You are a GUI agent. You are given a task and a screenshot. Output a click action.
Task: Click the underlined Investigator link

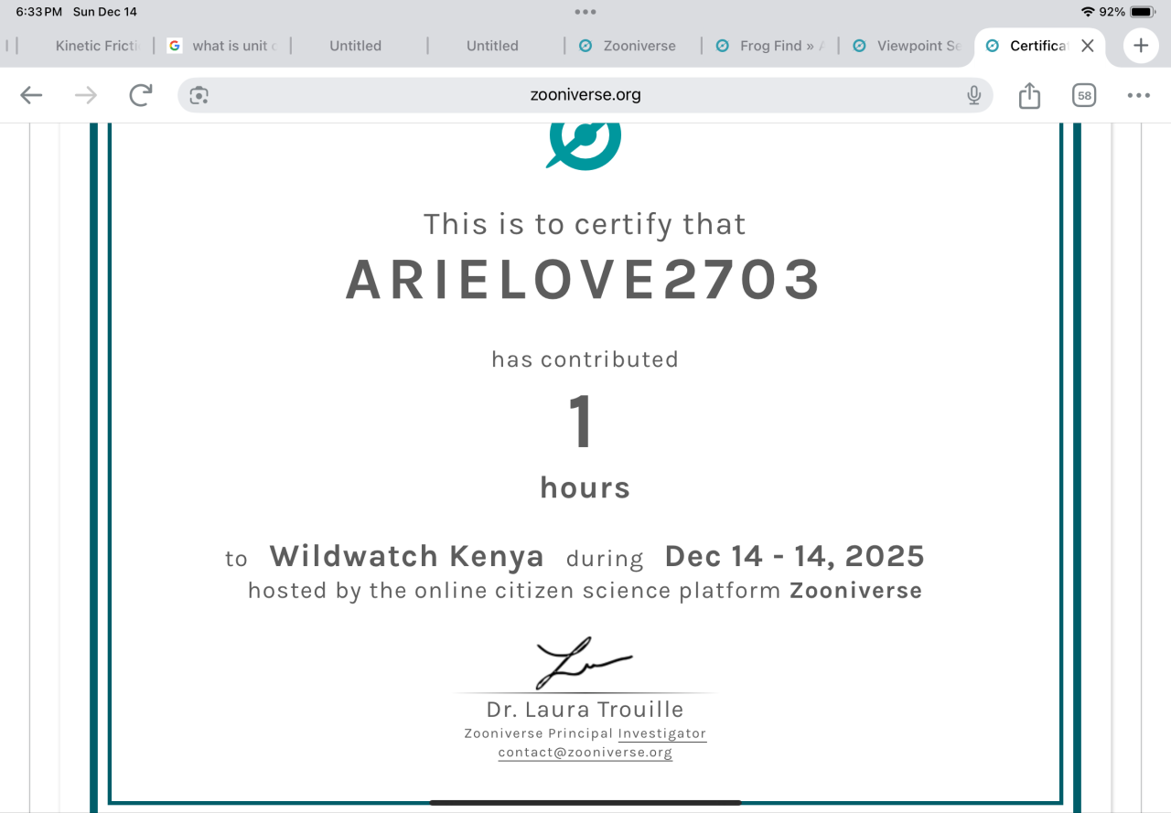(x=662, y=733)
